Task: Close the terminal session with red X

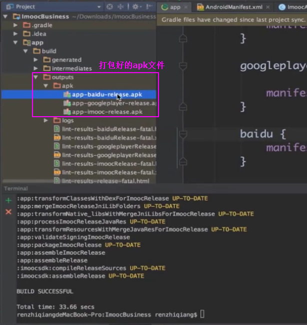Action: click(x=8, y=212)
